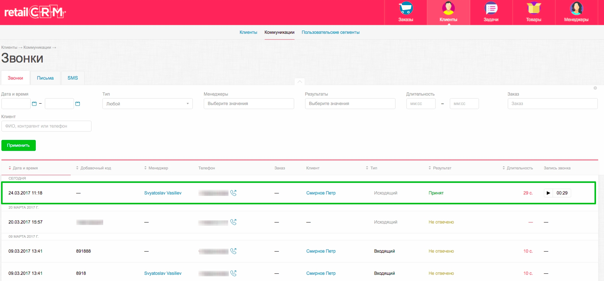The width and height of the screenshot is (604, 281).
Task: Collapse the filter panel with chevron
Action: [x=299, y=82]
